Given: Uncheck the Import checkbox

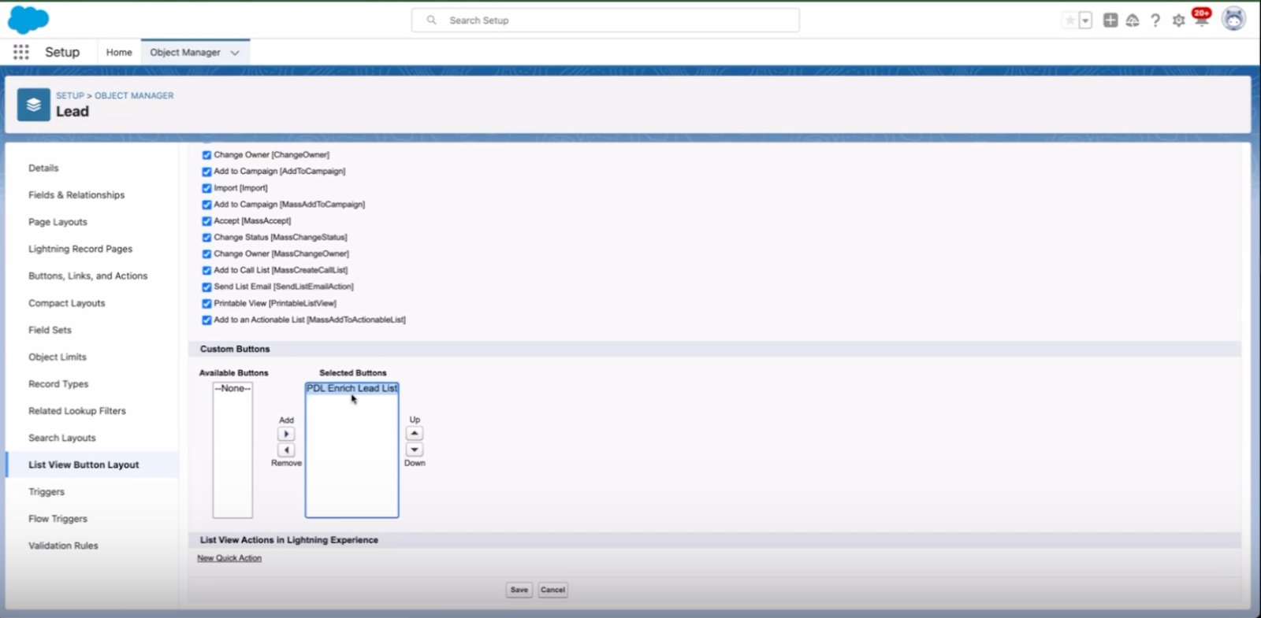Looking at the screenshot, I should 206,188.
